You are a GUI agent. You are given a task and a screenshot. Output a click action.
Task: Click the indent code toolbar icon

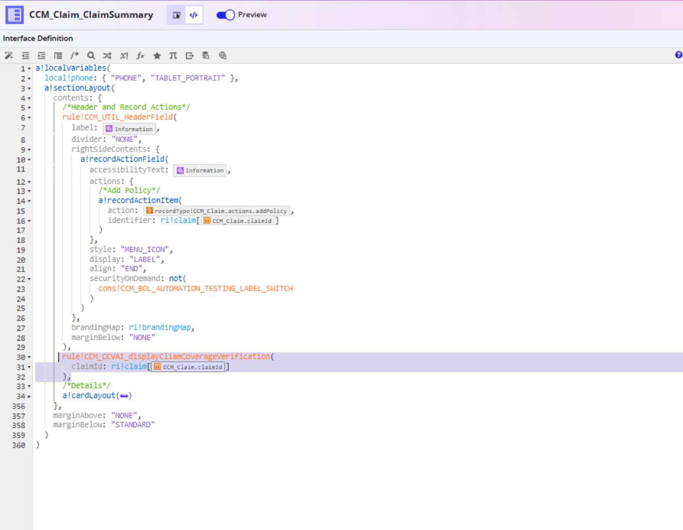42,56
